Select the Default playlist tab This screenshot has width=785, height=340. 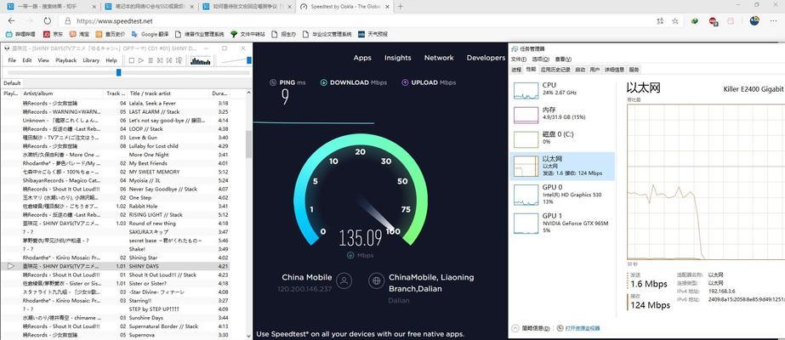(x=12, y=83)
